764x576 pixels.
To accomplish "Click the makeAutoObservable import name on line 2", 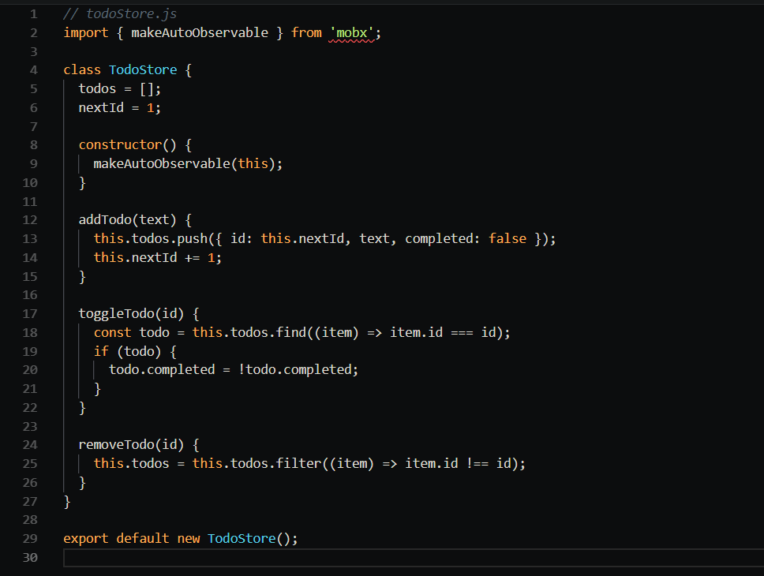I will tap(200, 32).
